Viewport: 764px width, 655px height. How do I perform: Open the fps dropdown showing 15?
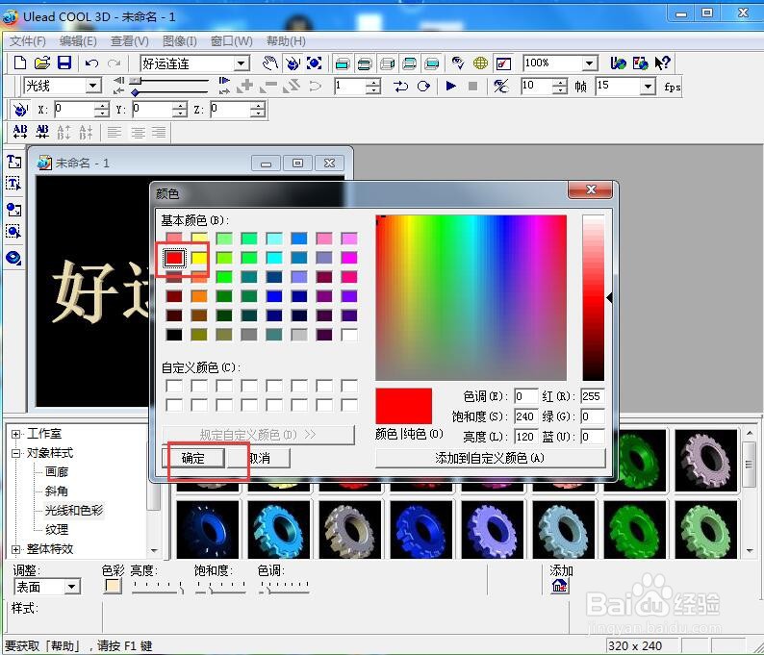(647, 87)
